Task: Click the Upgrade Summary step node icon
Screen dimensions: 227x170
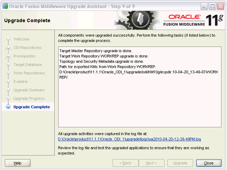Action: (x=8, y=90)
